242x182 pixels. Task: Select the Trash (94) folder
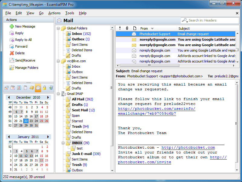80,126
